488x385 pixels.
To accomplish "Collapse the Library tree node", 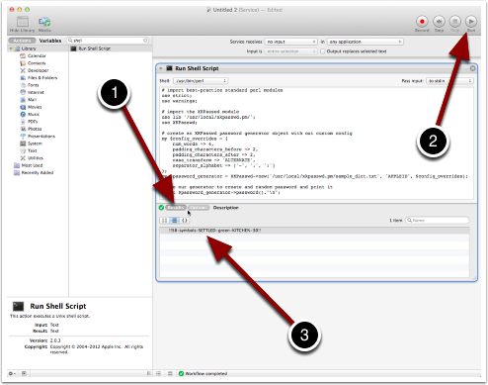I will coord(11,48).
